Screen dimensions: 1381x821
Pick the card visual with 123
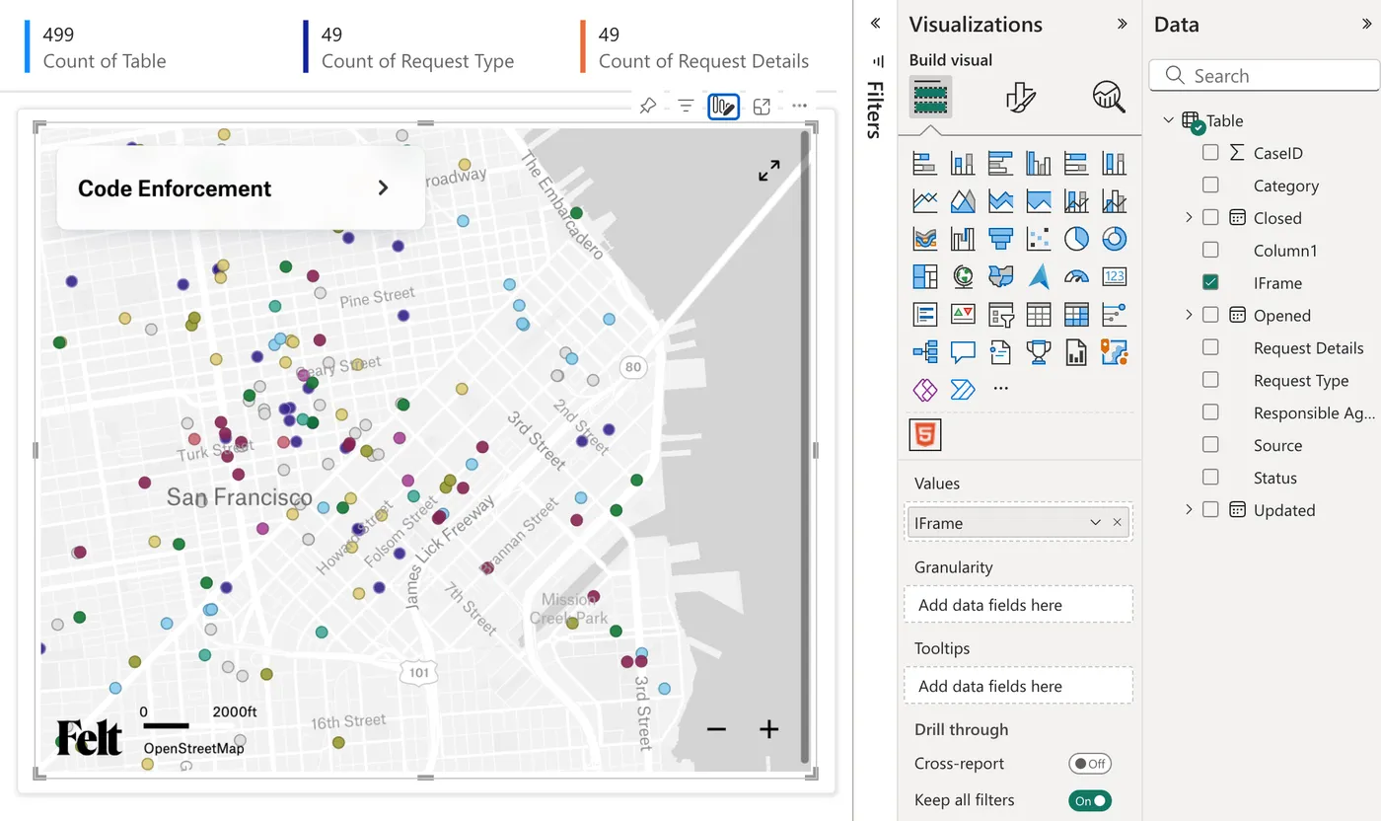tap(1115, 276)
